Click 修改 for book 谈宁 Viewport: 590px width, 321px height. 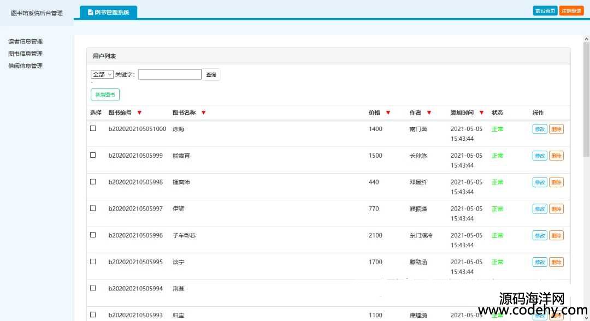pyautogui.click(x=540, y=262)
